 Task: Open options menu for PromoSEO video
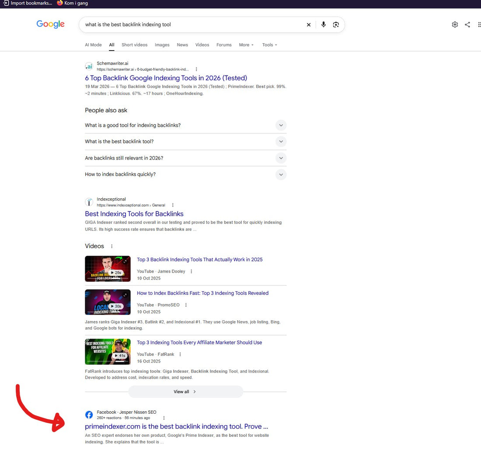click(x=186, y=305)
